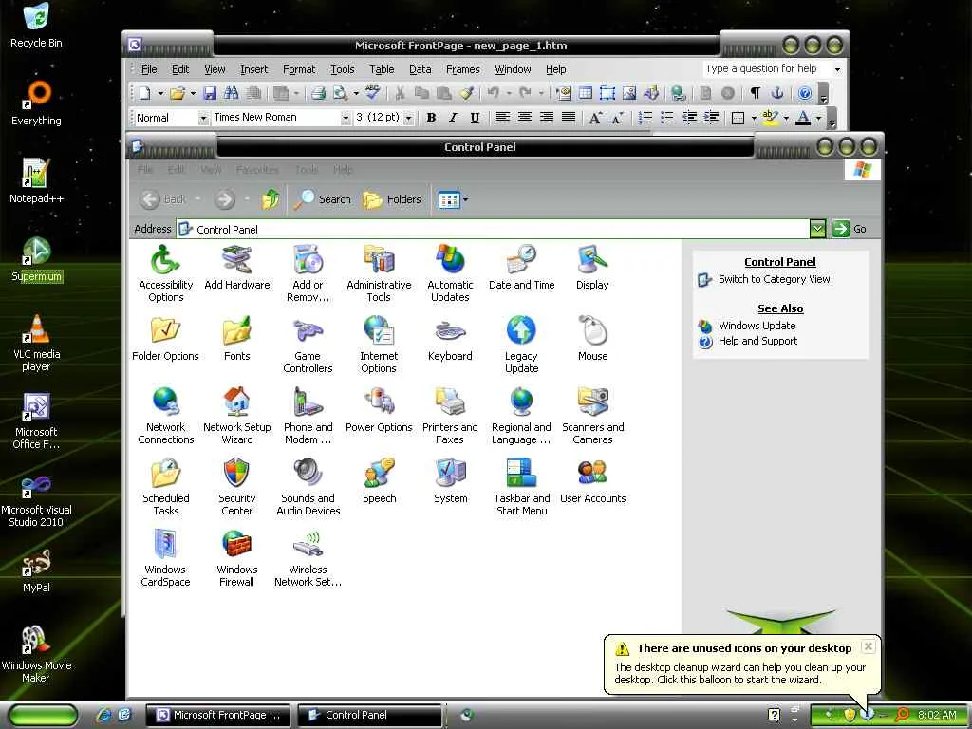The width and height of the screenshot is (972, 729).
Task: Open the Fonts folder icon
Action: 236,339
